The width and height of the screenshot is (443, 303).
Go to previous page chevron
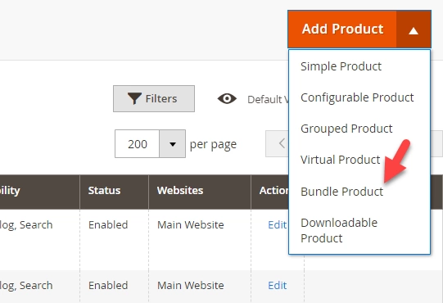point(282,143)
